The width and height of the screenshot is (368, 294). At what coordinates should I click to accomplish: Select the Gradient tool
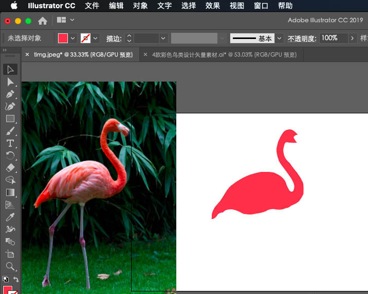(x=10, y=192)
